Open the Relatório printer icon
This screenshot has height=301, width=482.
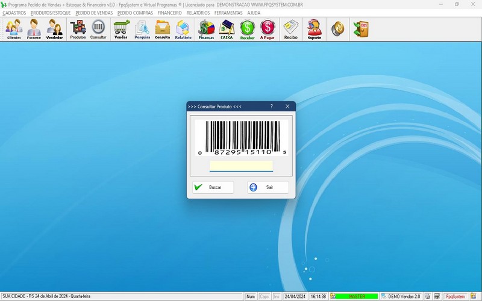(x=183, y=29)
